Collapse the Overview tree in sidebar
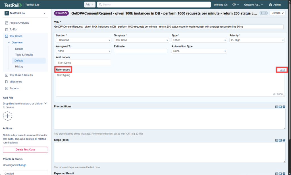 pyautogui.click(x=9, y=43)
